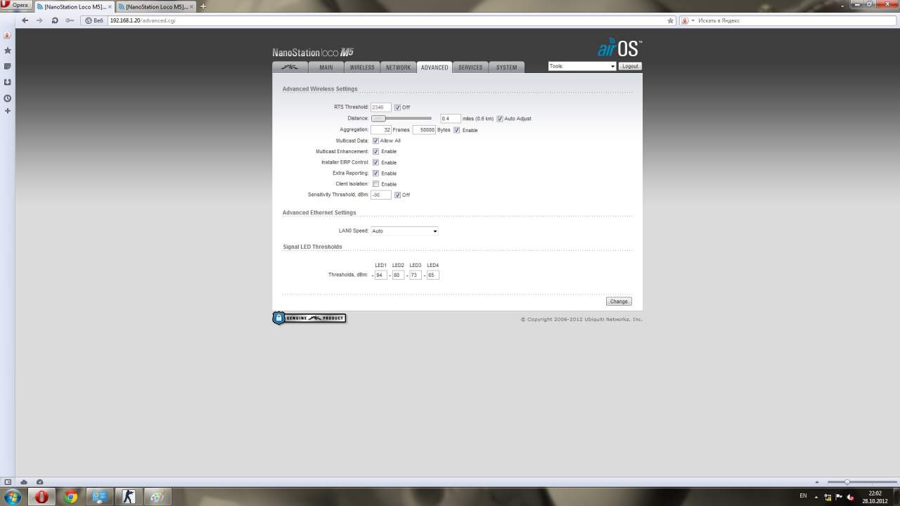Reload the page with the refresh icon
Screen dimensions: 900x506
point(54,20)
